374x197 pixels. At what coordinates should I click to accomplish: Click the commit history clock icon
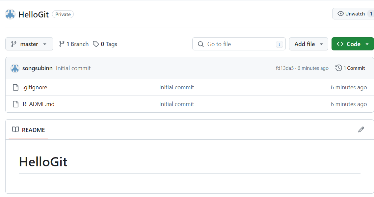(338, 68)
